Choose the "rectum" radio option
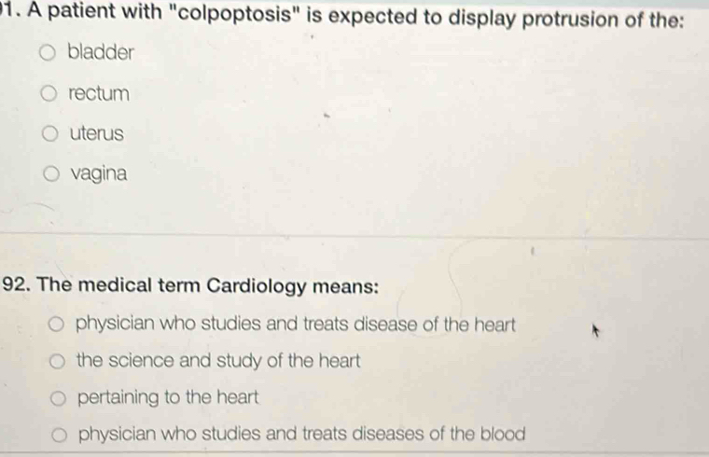 pos(52,94)
